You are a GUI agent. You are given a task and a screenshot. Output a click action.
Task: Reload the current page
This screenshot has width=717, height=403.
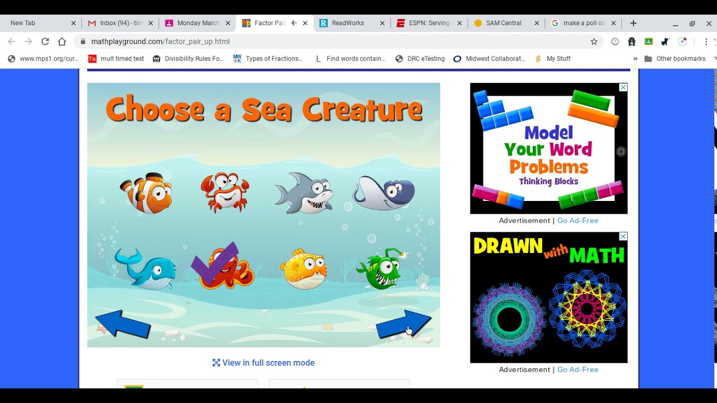(45, 41)
